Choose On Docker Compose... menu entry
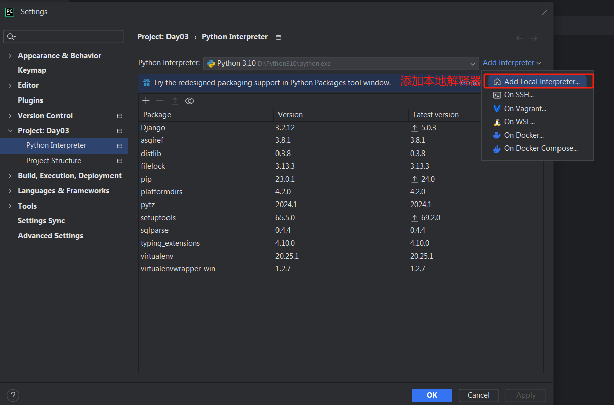The image size is (614, 405). [x=538, y=148]
